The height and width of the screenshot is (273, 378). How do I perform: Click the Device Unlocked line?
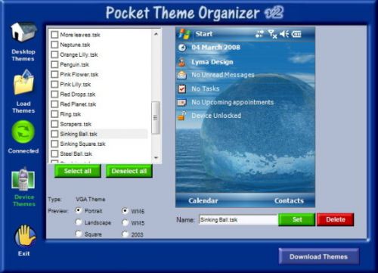point(216,116)
